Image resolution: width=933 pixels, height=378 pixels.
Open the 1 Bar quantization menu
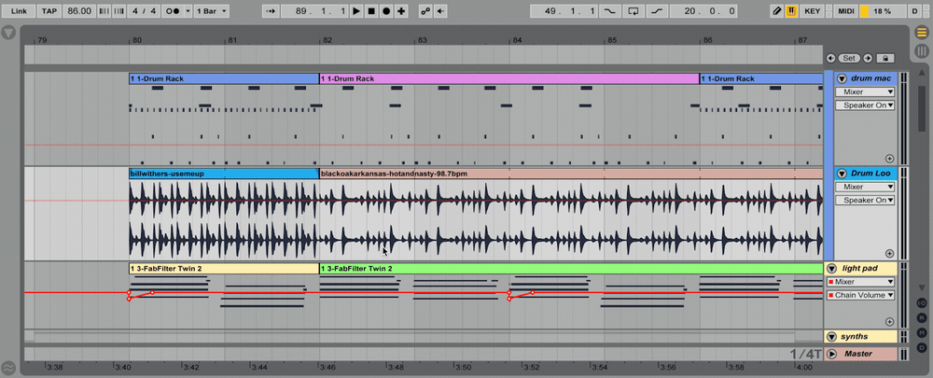(211, 11)
